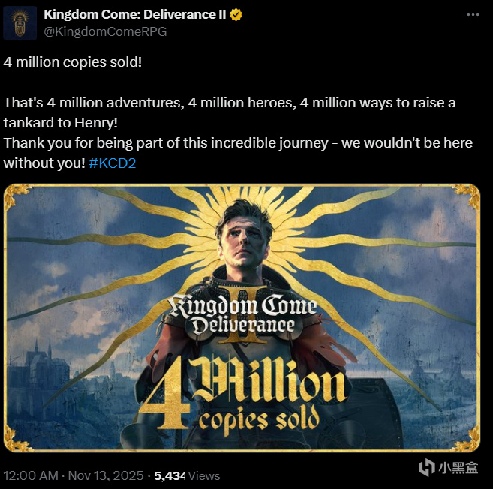Click the 小黑盒 watermark logo icon
The width and height of the screenshot is (493, 489).
(x=427, y=467)
